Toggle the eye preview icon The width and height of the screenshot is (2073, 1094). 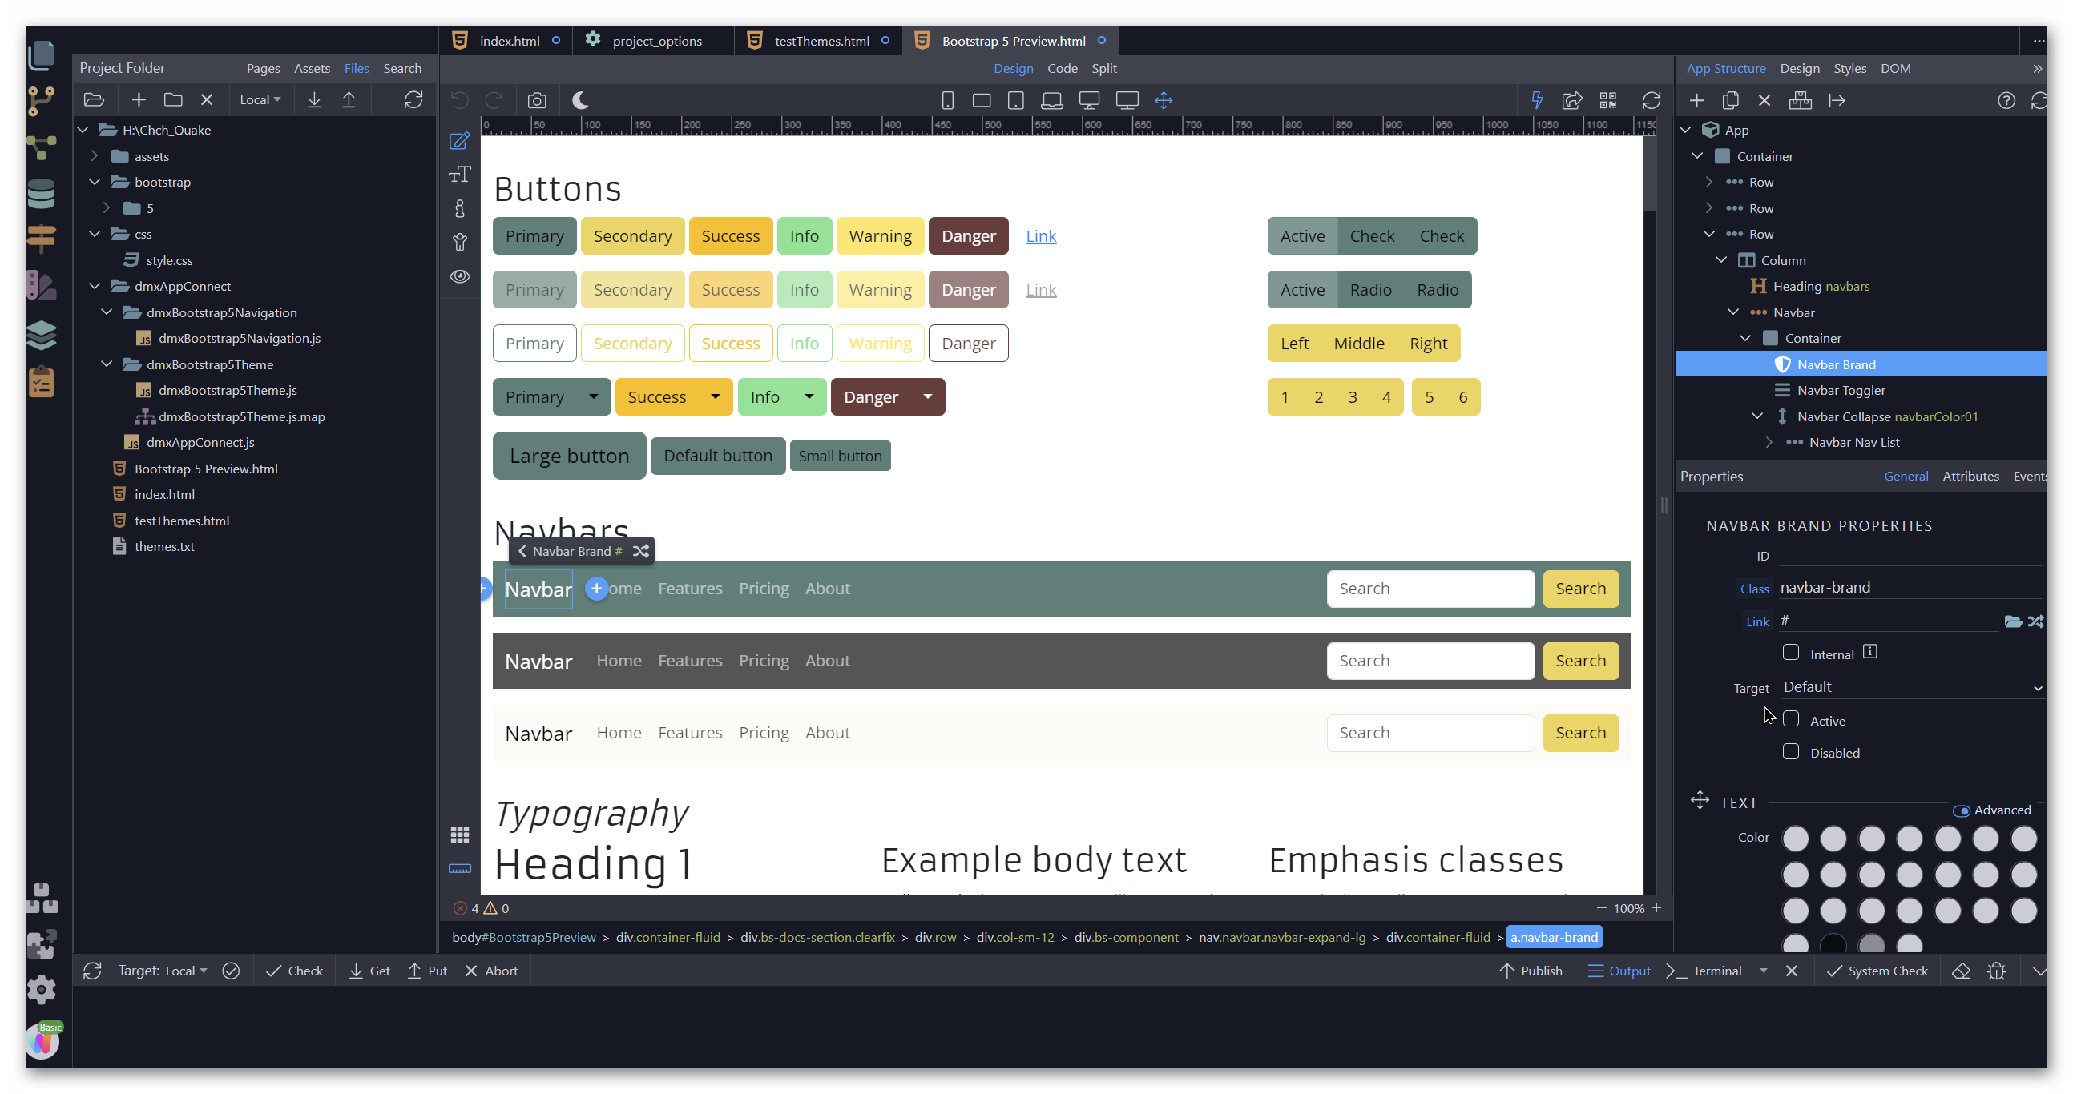[459, 276]
